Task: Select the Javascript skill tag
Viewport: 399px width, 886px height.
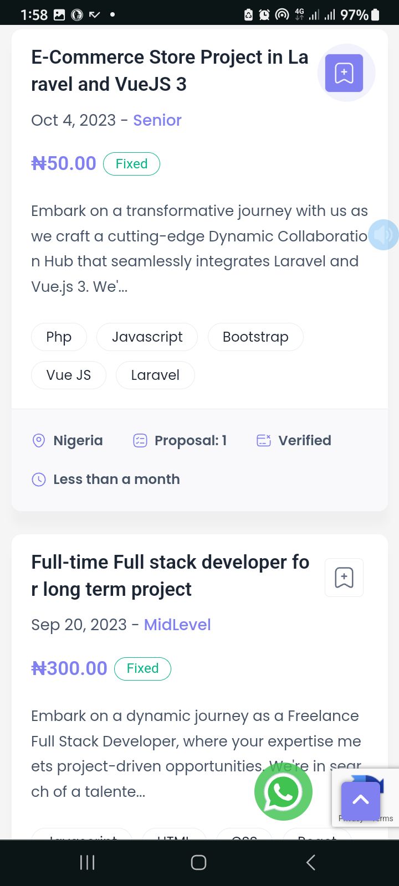Action: (x=147, y=337)
